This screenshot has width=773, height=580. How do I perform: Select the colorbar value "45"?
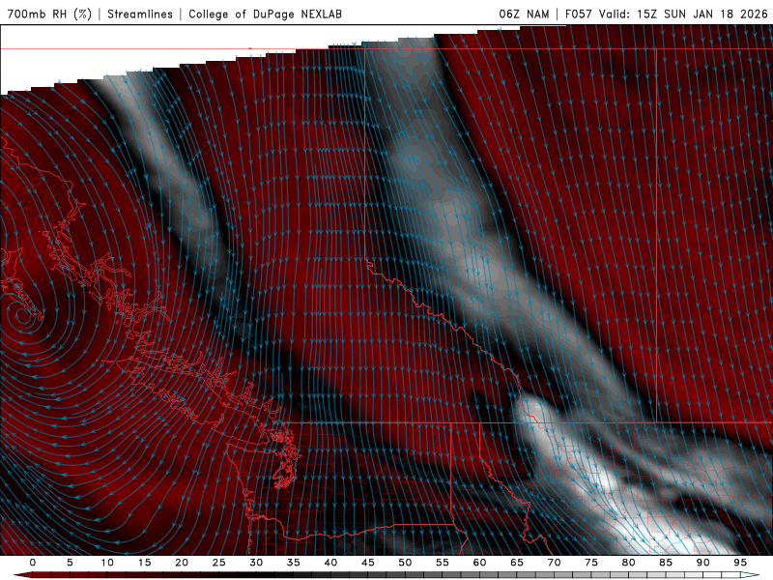click(x=368, y=563)
